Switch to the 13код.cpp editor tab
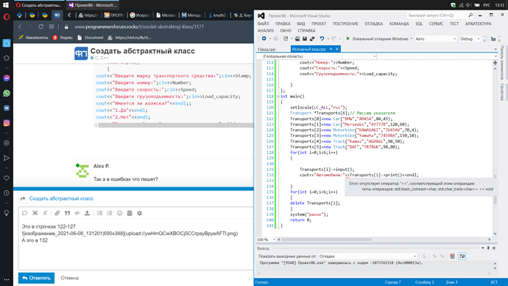The width and height of the screenshot is (508, 286). pyautogui.click(x=267, y=49)
